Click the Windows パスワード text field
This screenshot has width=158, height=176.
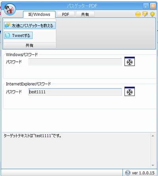click(75, 62)
